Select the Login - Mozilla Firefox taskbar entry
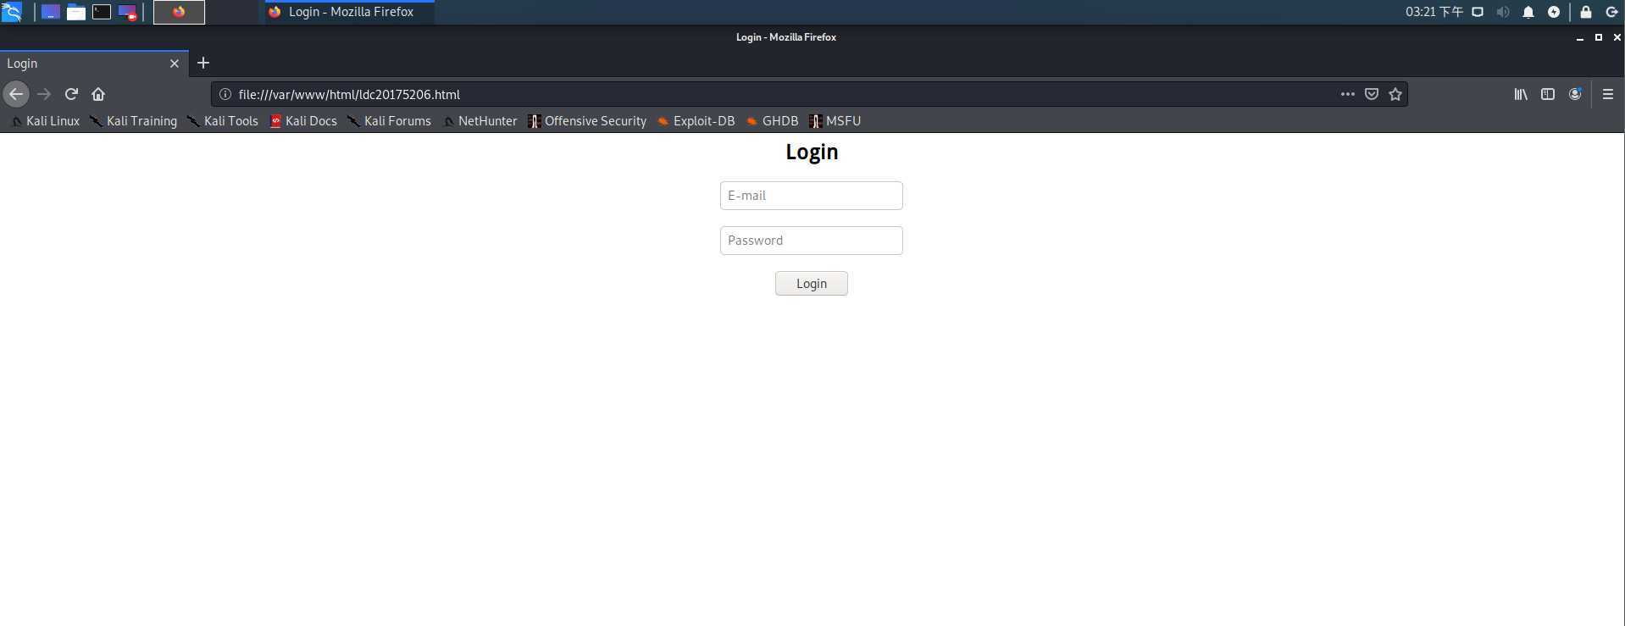The height and width of the screenshot is (626, 1625). tap(349, 12)
